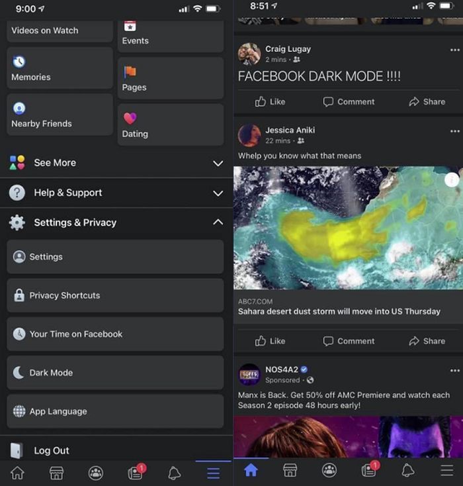Expand the See More section
The width and height of the screenshot is (463, 486).
click(x=116, y=163)
